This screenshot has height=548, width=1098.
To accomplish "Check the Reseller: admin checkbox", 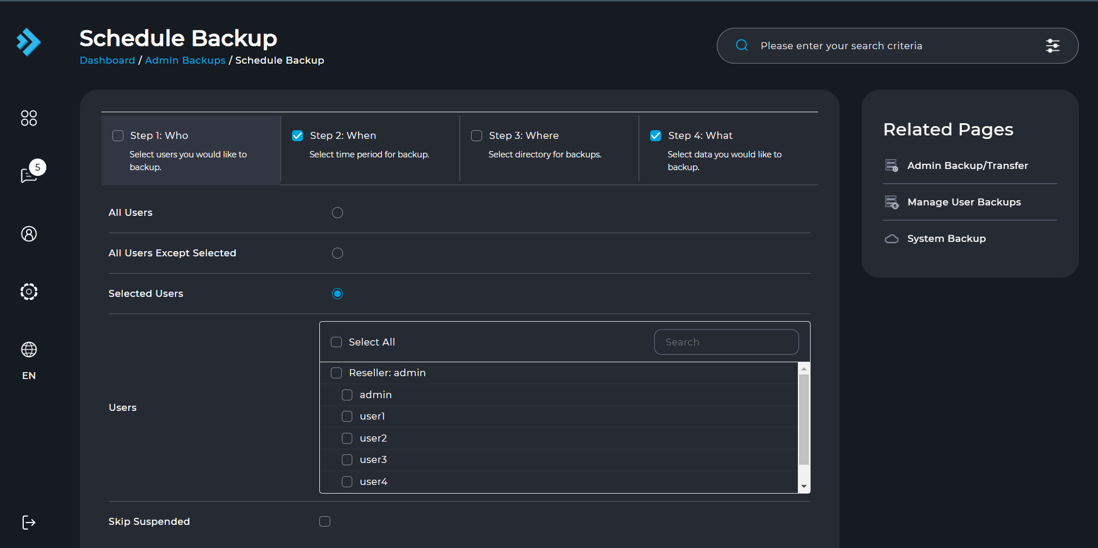I will 336,373.
